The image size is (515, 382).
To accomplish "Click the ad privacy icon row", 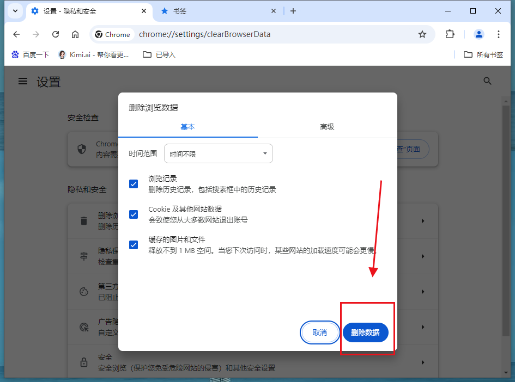I will (84, 327).
